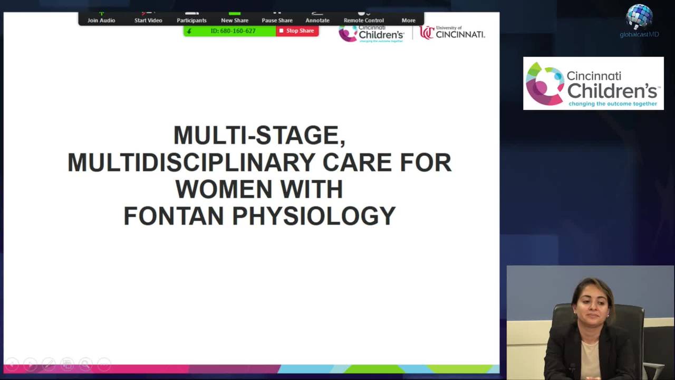
Task: Pause the screen share
Action: pos(277,18)
